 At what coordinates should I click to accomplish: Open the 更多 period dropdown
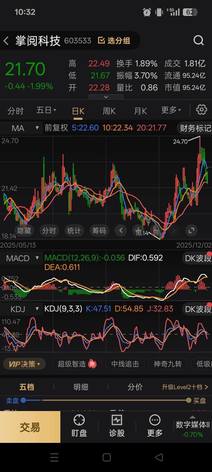pos(171,110)
